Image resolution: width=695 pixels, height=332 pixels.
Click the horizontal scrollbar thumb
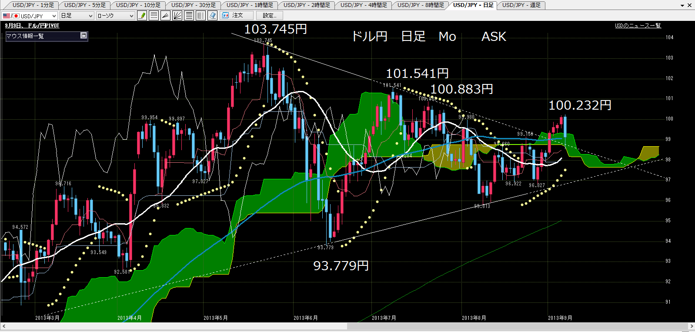coord(518,326)
